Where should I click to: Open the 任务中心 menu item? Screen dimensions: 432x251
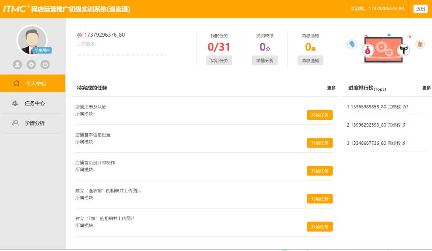(x=34, y=103)
